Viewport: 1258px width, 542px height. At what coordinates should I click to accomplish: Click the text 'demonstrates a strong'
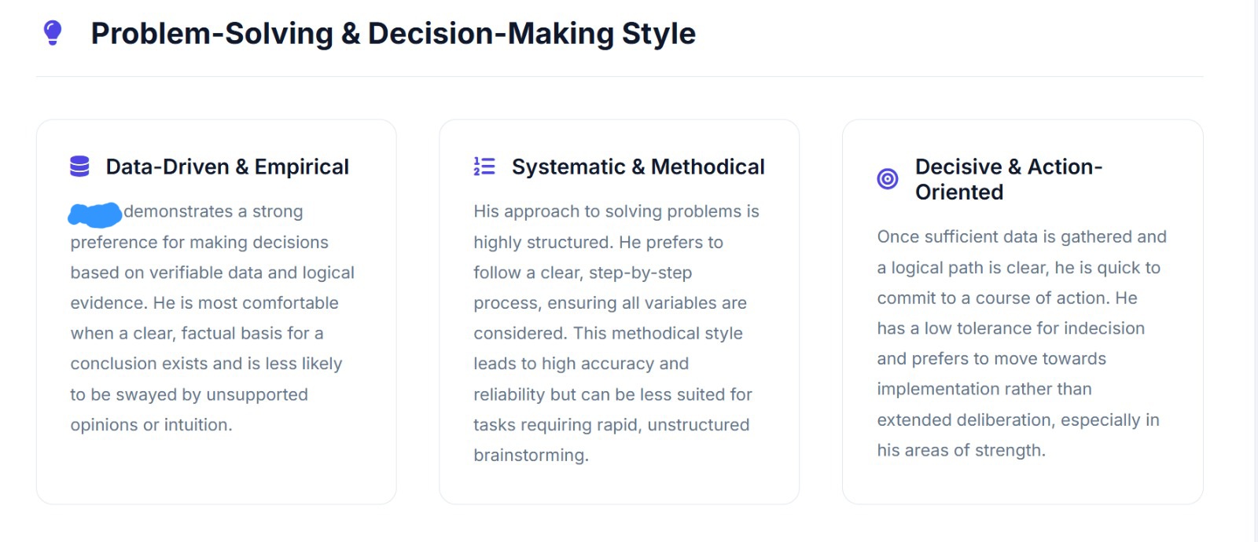[x=213, y=211]
